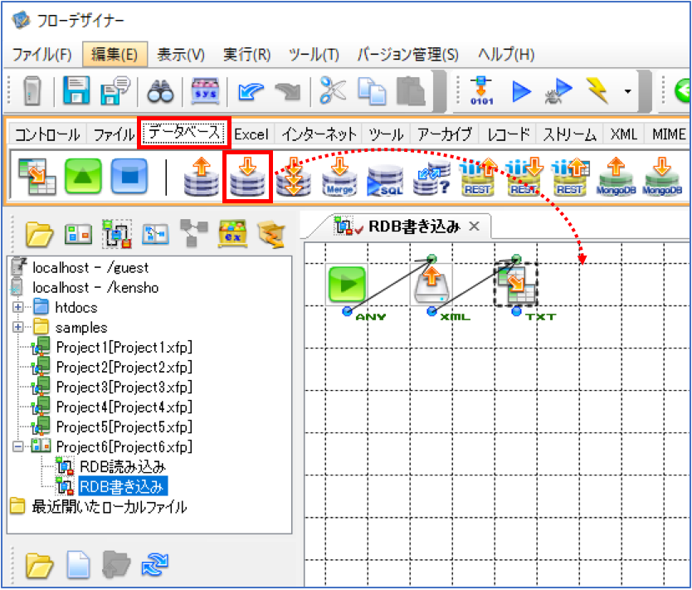Select the mapper component on canvas
This screenshot has width=692, height=590.
[515, 285]
